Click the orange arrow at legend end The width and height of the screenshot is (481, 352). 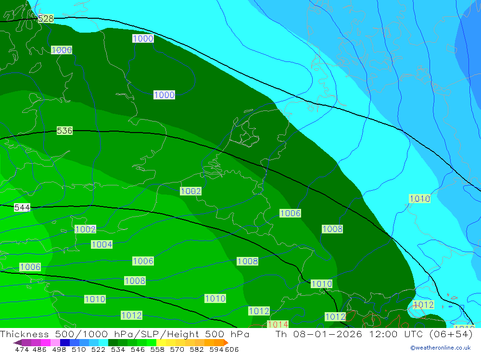click(226, 342)
